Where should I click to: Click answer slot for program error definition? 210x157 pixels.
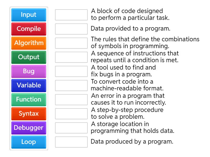click(x=71, y=100)
